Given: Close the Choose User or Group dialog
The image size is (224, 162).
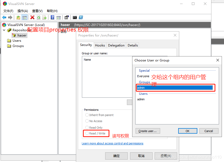Looking at the screenshot, I should coord(217,60).
